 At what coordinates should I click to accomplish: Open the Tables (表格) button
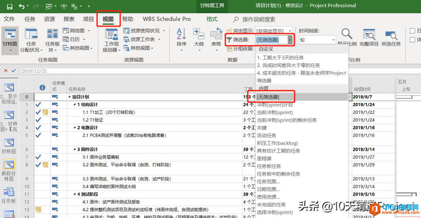point(216,40)
